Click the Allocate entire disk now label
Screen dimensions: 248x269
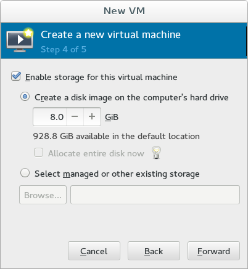coord(96,153)
